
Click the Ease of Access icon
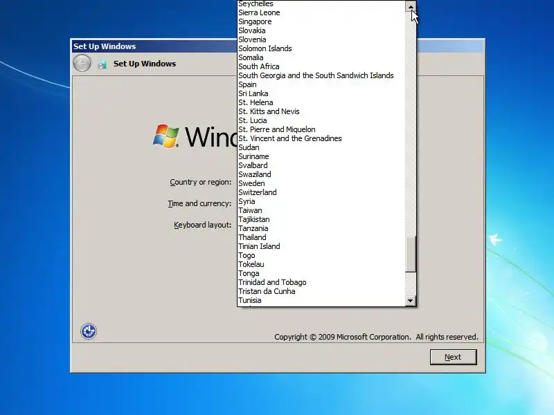(x=89, y=331)
